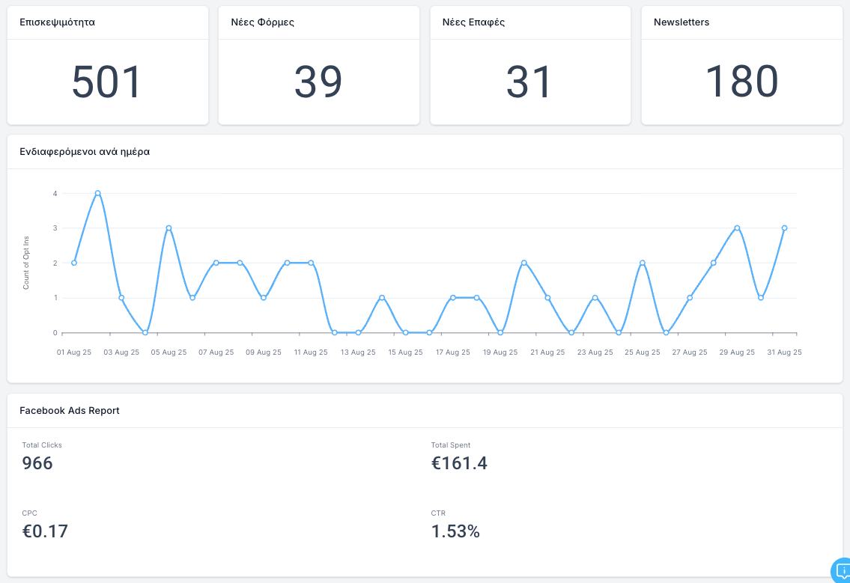The image size is (850, 583).
Task: Click the CPC value €0.17
Action: pos(45,531)
